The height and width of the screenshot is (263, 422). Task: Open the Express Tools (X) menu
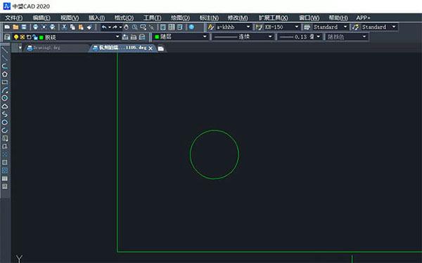[x=273, y=18]
